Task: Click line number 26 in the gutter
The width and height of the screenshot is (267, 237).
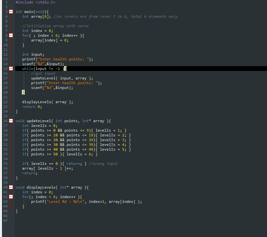Action: [5, 121]
